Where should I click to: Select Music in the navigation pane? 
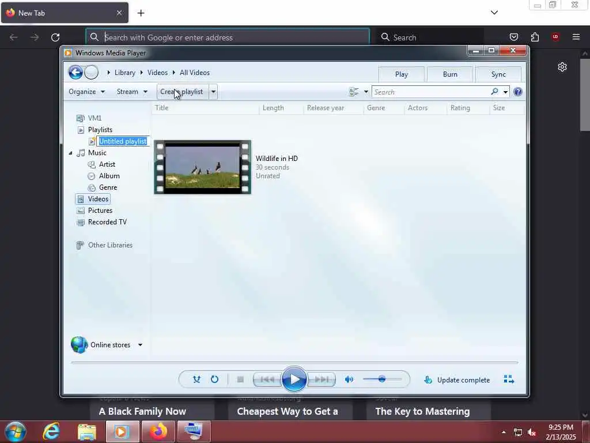(x=97, y=153)
